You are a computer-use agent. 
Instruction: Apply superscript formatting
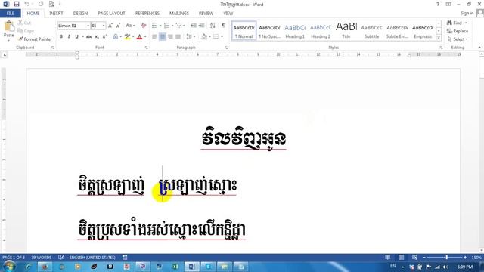click(104, 37)
